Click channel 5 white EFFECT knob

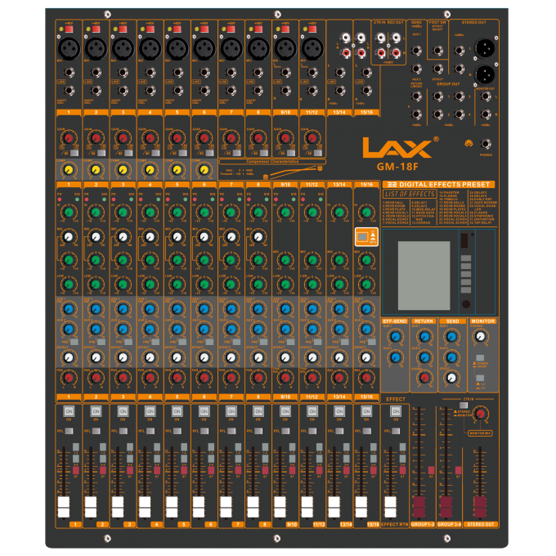click(x=177, y=357)
